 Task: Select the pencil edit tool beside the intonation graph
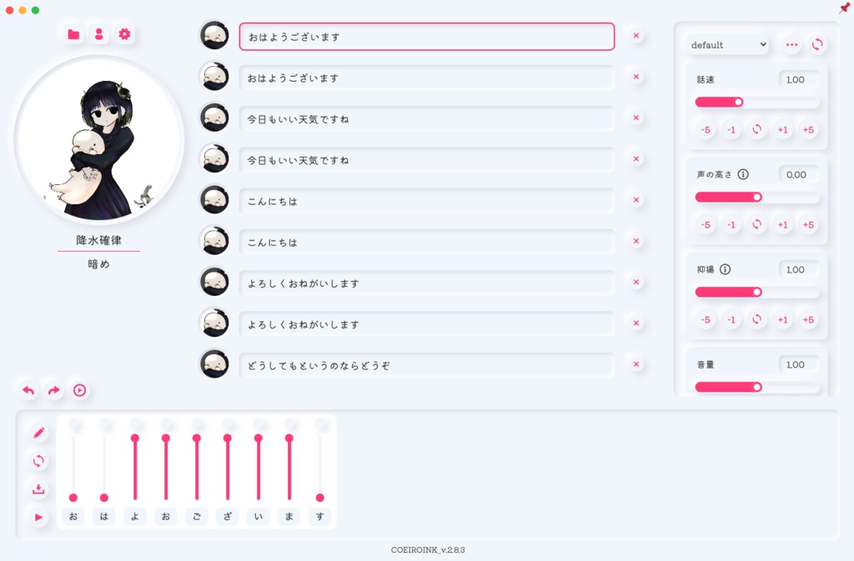click(38, 433)
